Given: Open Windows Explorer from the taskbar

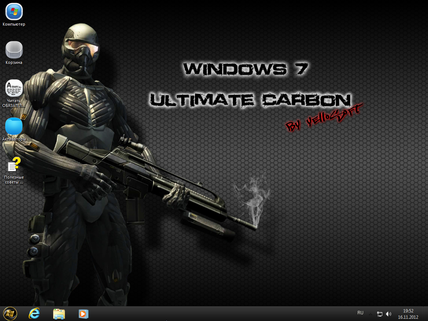Looking at the screenshot, I should point(59,314).
